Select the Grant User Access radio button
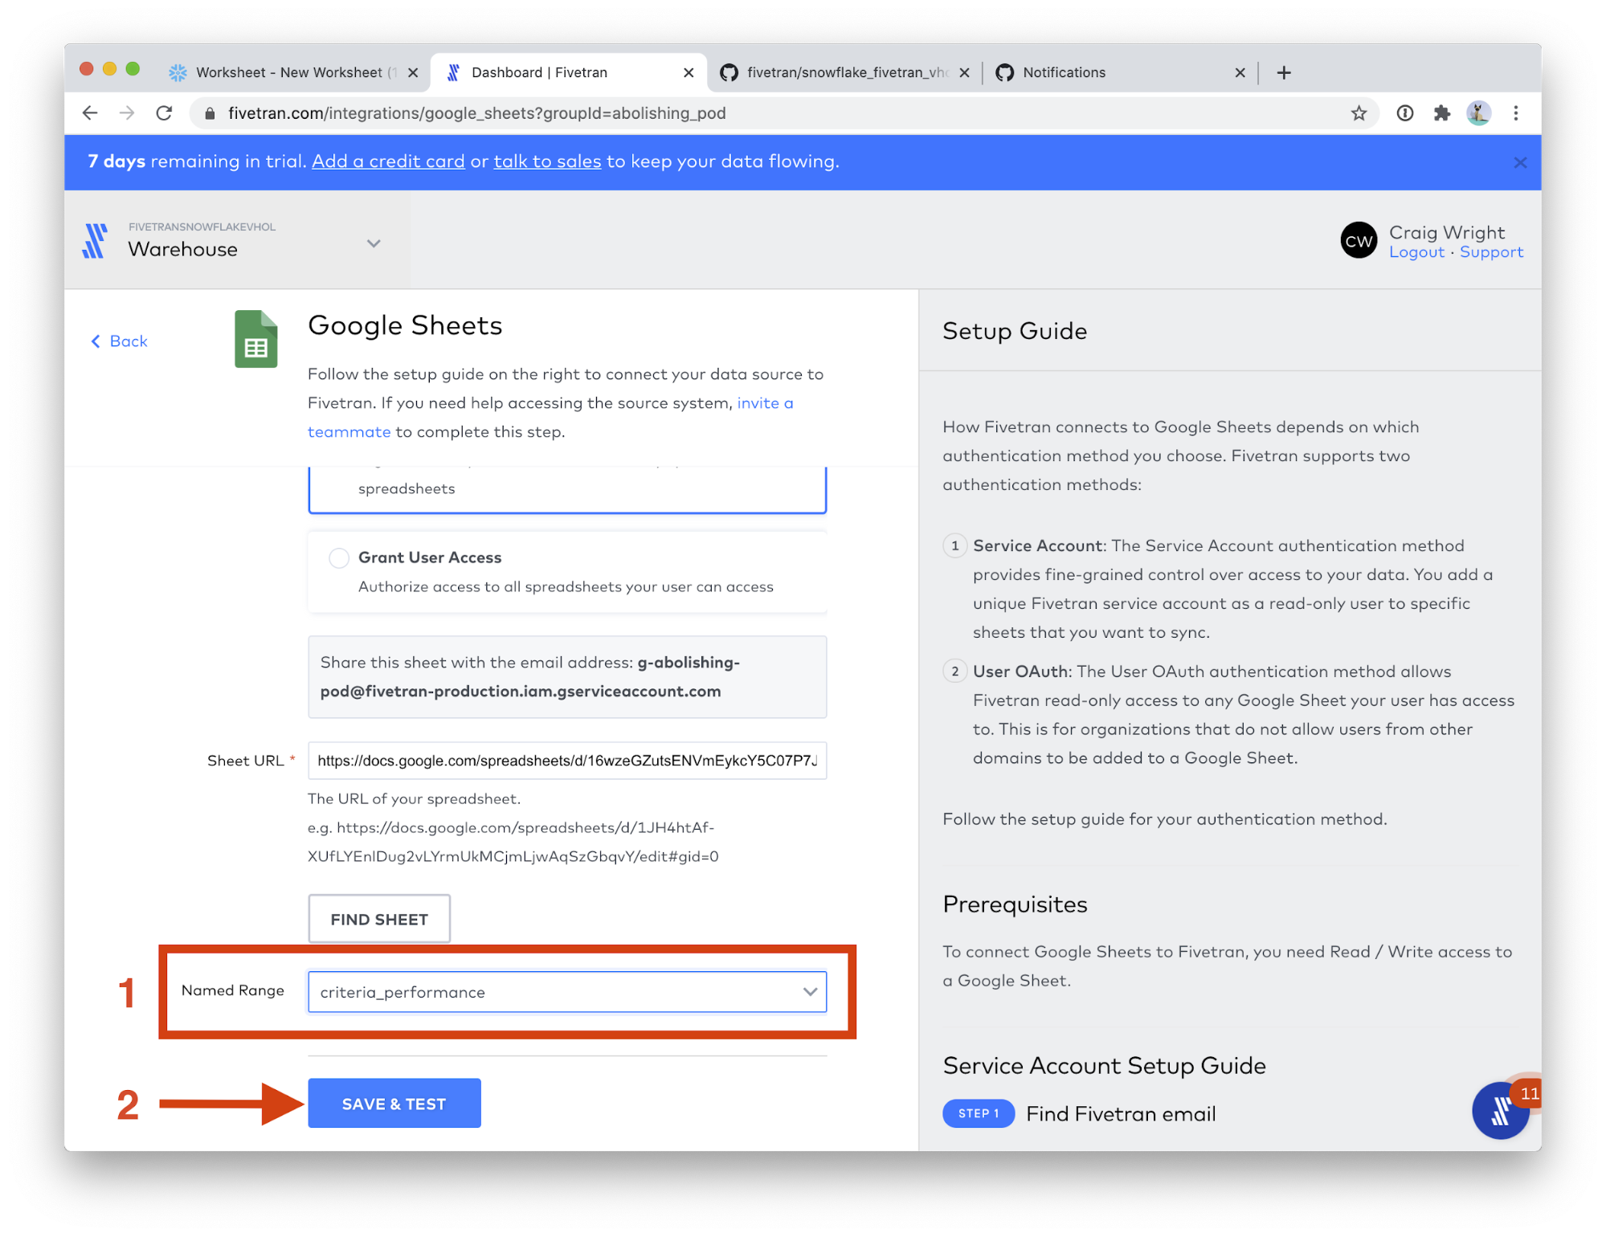This screenshot has width=1606, height=1237. (x=339, y=557)
